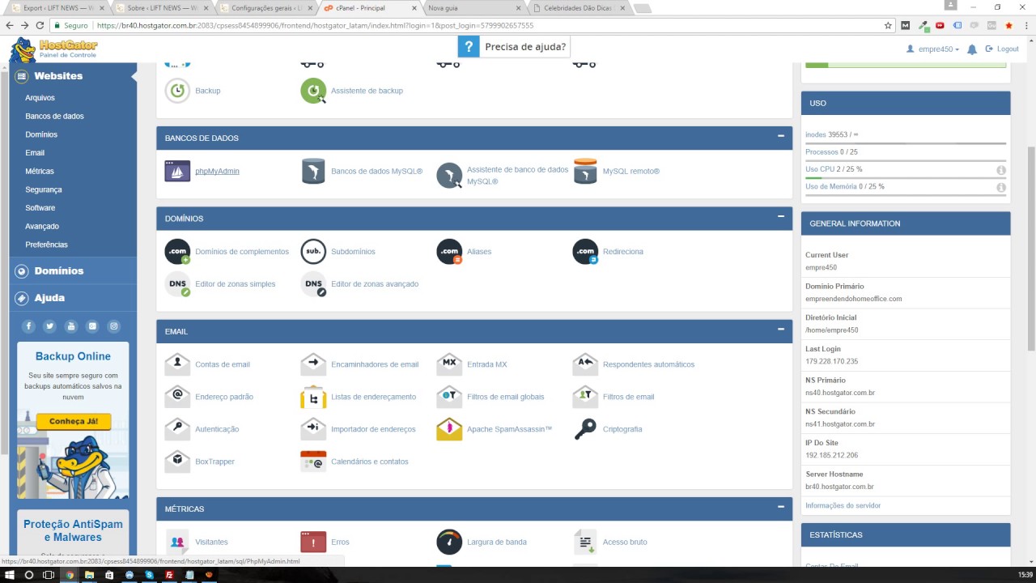Screen dimensions: 1036x583
Task: Open Respondentes automáticos icon
Action: click(x=585, y=364)
